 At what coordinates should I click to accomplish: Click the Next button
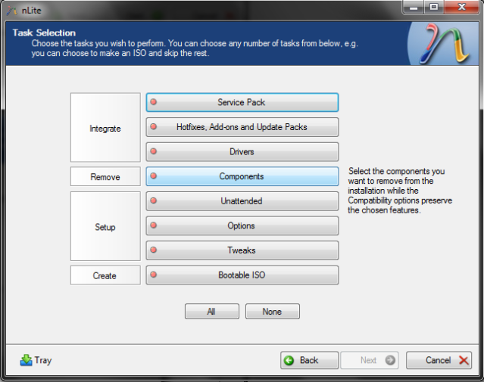point(370,360)
